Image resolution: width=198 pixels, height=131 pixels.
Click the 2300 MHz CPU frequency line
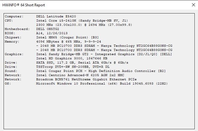84,25
